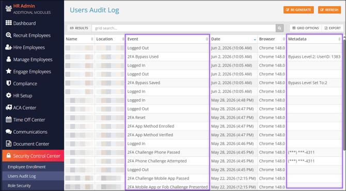Screen dimensions: 346x191
Task: Click the grid search magnifier button
Action: point(279,28)
